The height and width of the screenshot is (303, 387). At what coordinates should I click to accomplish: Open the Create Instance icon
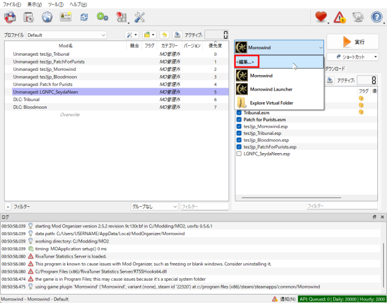(x=10, y=18)
